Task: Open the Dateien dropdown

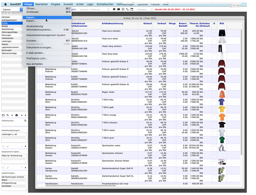Action: tap(12, 9)
